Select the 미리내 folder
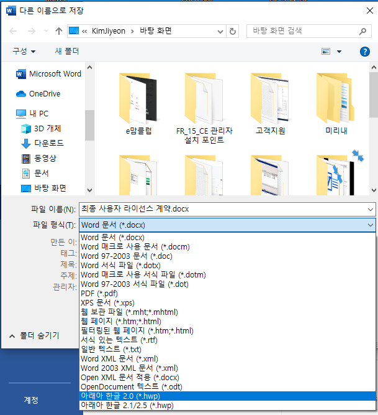378x415 pixels. 336,104
